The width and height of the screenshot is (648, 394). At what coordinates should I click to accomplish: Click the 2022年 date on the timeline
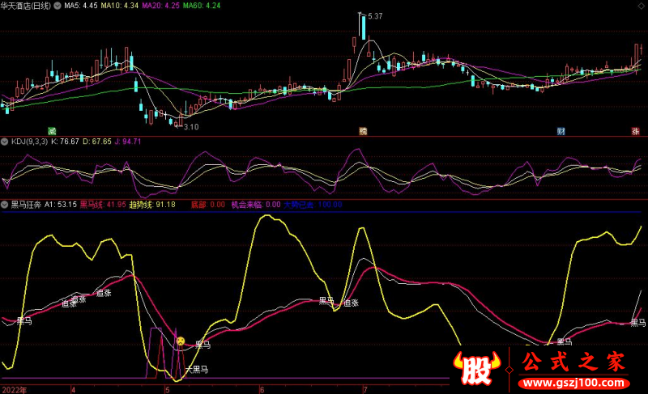(x=15, y=390)
